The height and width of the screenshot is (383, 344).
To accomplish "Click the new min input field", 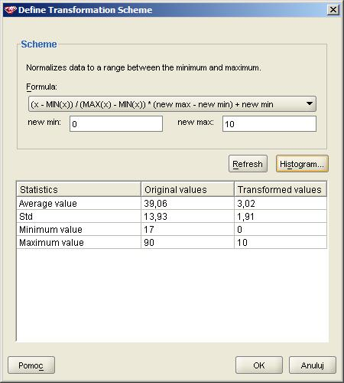I will (116, 124).
